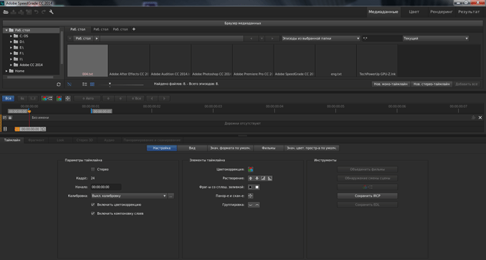Collapse the Раб. стол tree node
Viewport: 486px width, 260px height.
tap(6, 31)
